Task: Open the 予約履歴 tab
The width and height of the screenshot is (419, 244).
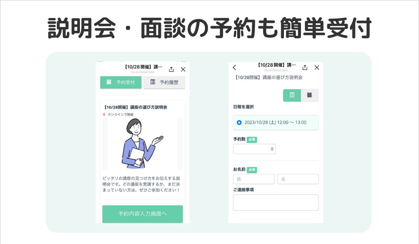Action: coord(164,82)
